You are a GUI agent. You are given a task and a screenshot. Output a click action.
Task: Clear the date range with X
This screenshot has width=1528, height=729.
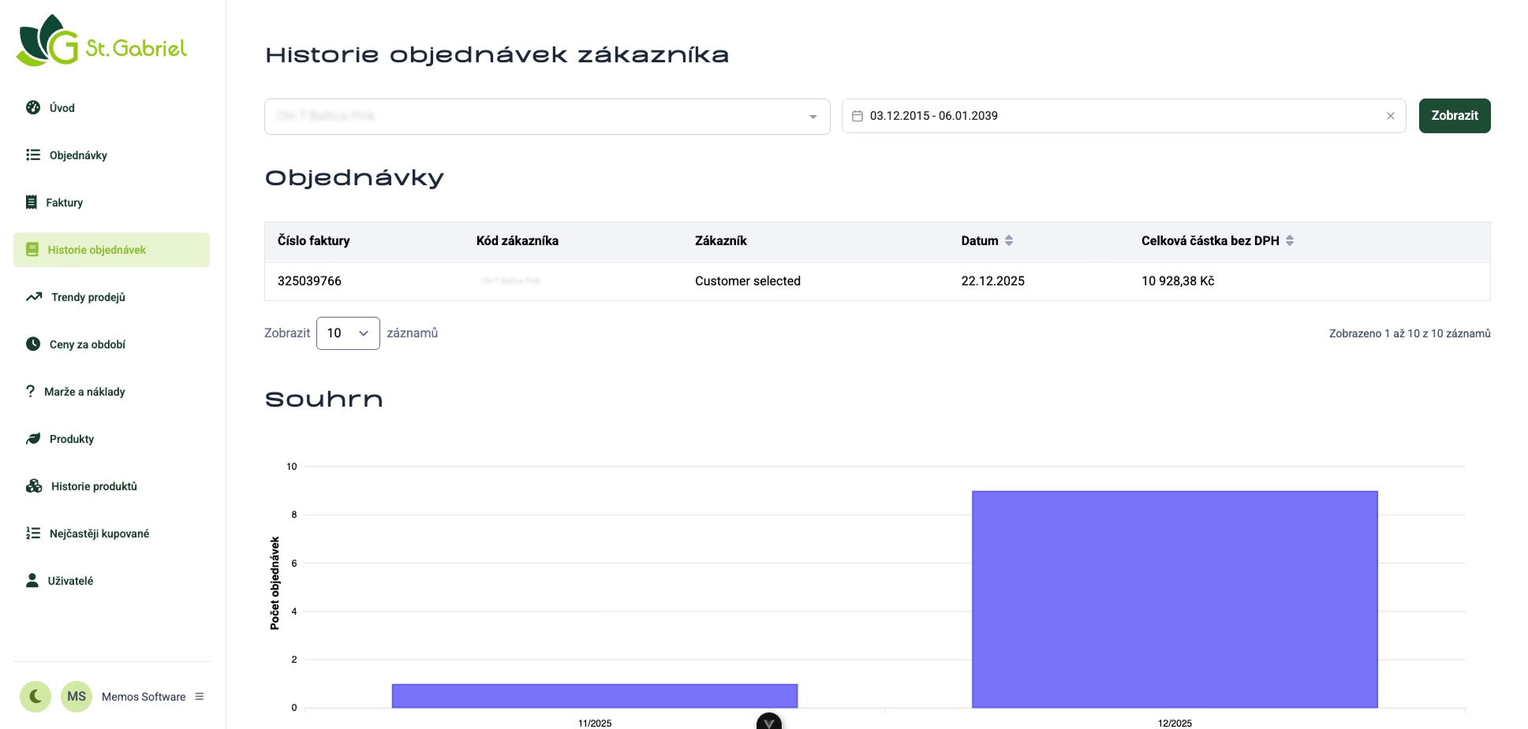pyautogui.click(x=1390, y=116)
